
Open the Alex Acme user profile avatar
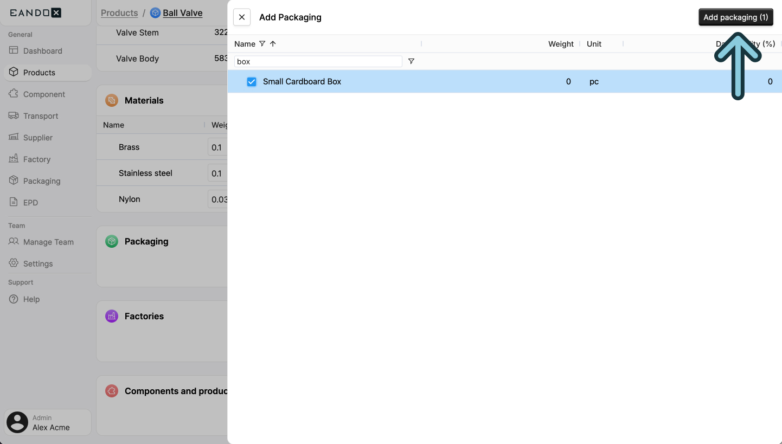(x=17, y=422)
